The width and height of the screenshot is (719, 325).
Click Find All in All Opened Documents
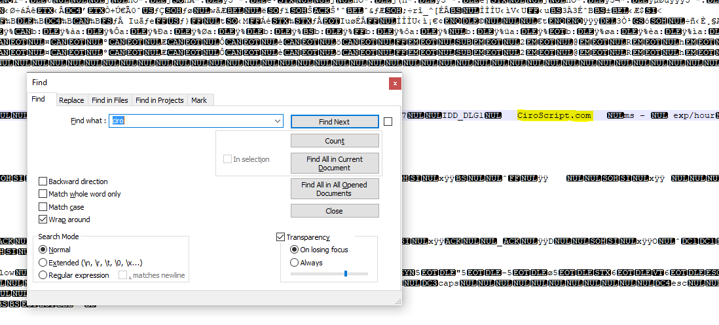tap(335, 189)
